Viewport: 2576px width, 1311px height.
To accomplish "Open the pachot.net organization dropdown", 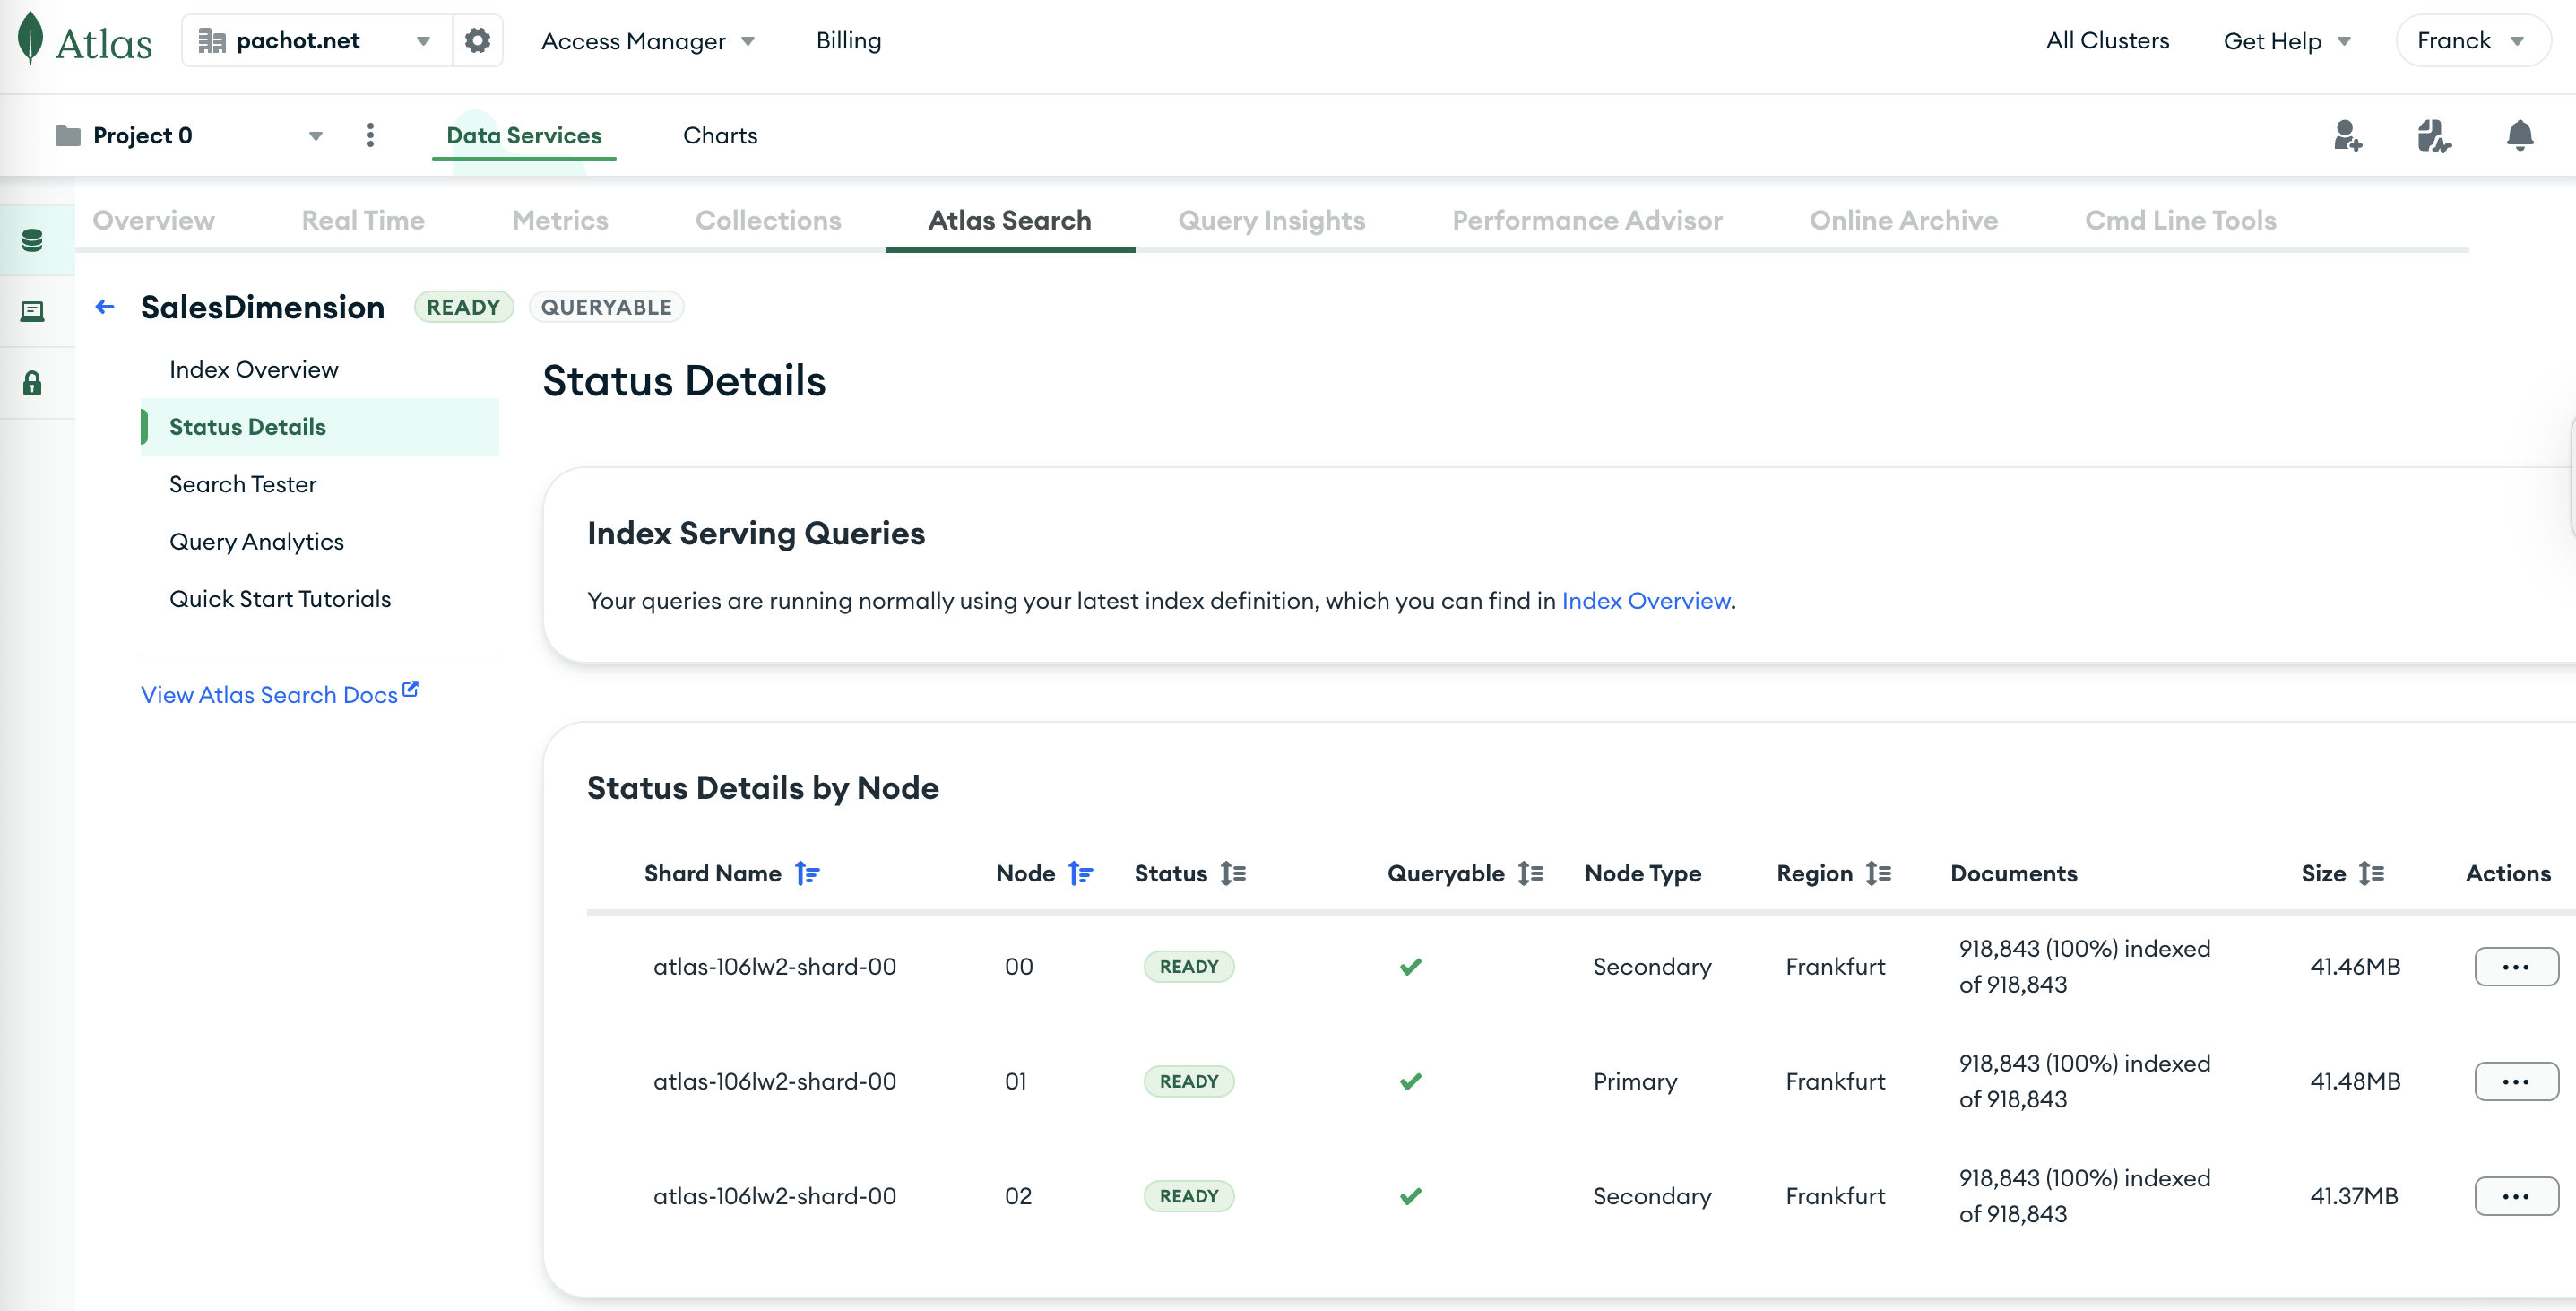I will click(x=316, y=40).
